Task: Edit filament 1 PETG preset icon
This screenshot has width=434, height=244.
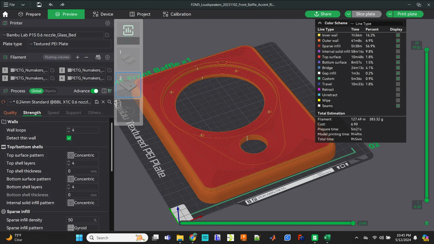Action: (53, 70)
